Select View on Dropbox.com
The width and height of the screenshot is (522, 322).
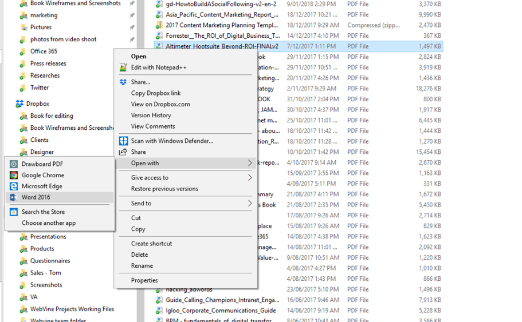pyautogui.click(x=160, y=104)
